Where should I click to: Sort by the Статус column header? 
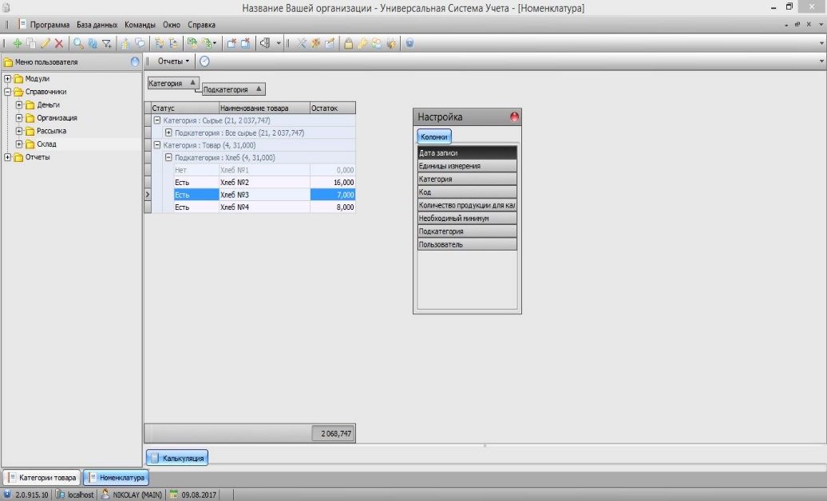click(184, 108)
